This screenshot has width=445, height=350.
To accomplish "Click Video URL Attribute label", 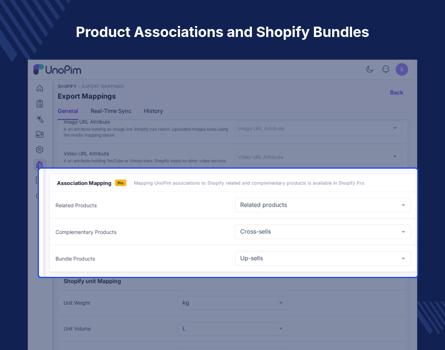I will coord(86,154).
